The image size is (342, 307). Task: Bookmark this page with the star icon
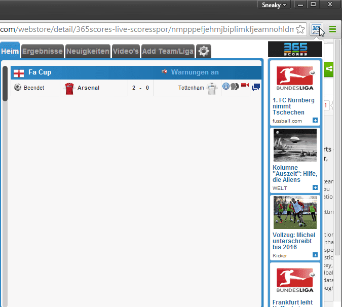pyautogui.click(x=300, y=29)
